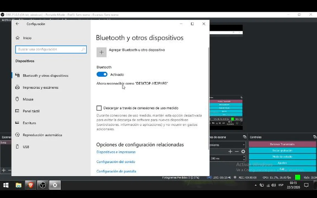Click the Inicio label in Settings
This screenshot has height=198, width=317.
[x=27, y=38]
